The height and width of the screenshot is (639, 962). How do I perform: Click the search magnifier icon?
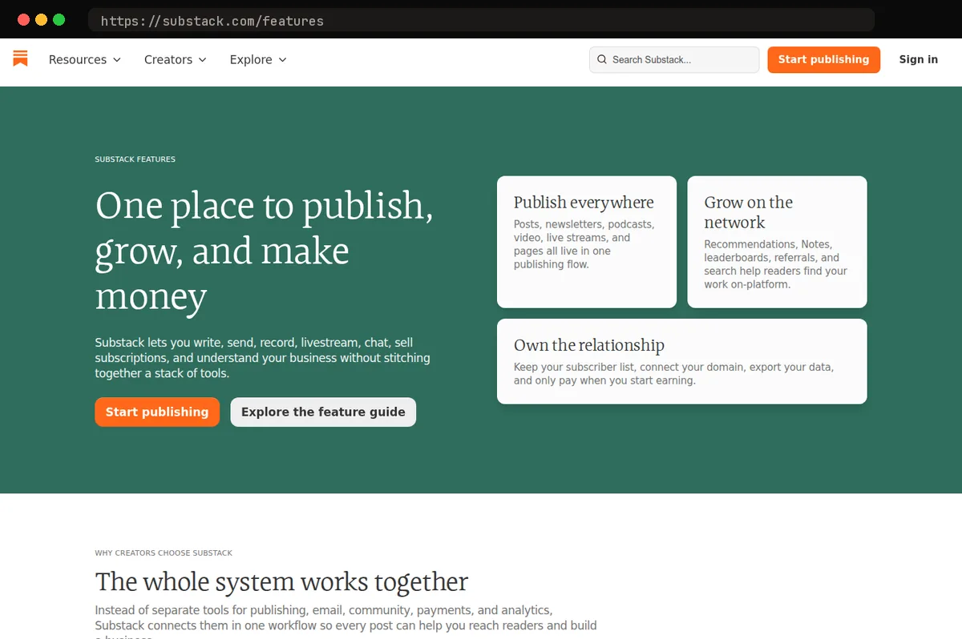tap(601, 59)
